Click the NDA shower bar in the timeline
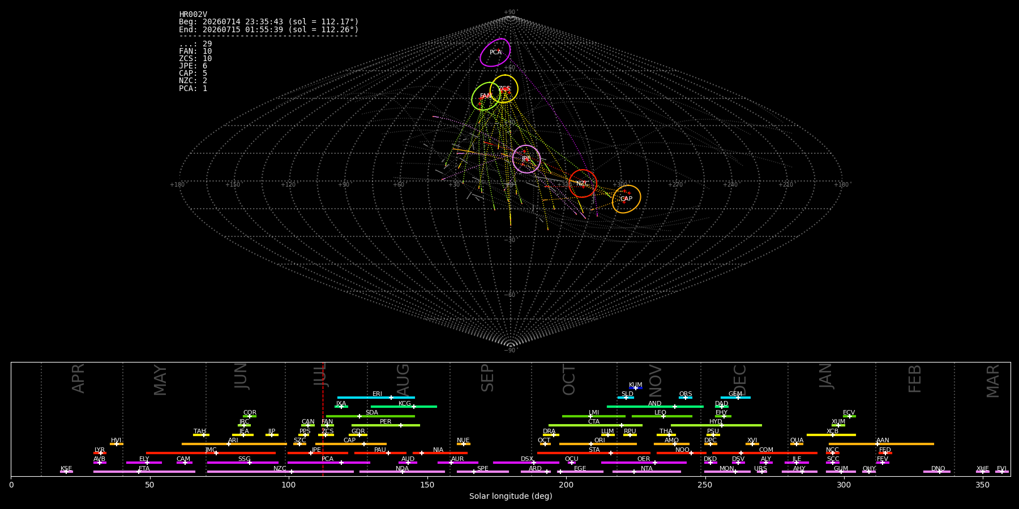The height and width of the screenshot is (509, 1019). click(402, 472)
